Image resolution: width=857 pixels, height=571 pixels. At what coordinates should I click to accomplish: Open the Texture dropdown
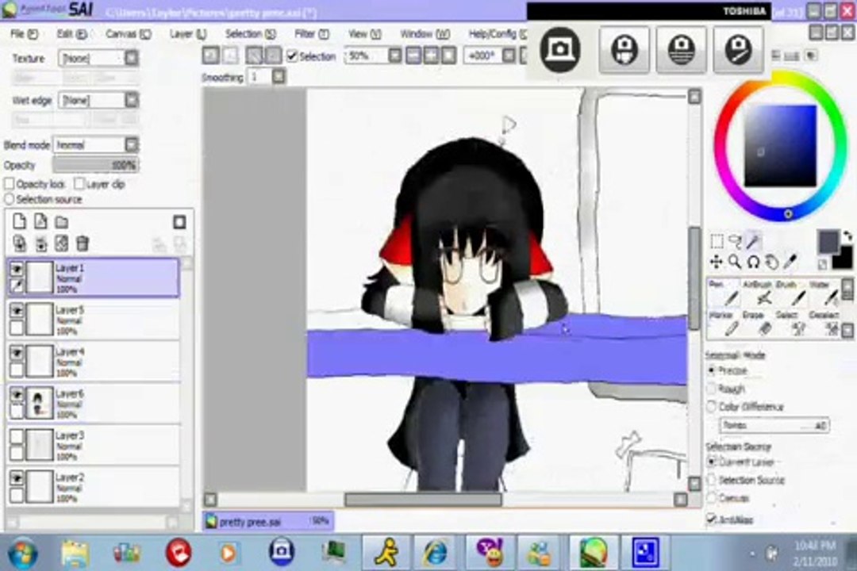click(x=131, y=58)
